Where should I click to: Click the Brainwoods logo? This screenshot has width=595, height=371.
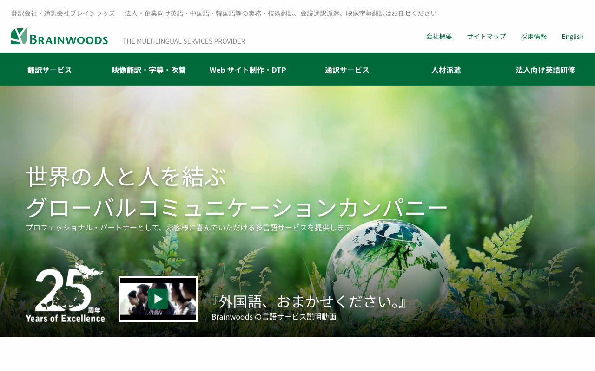[59, 37]
